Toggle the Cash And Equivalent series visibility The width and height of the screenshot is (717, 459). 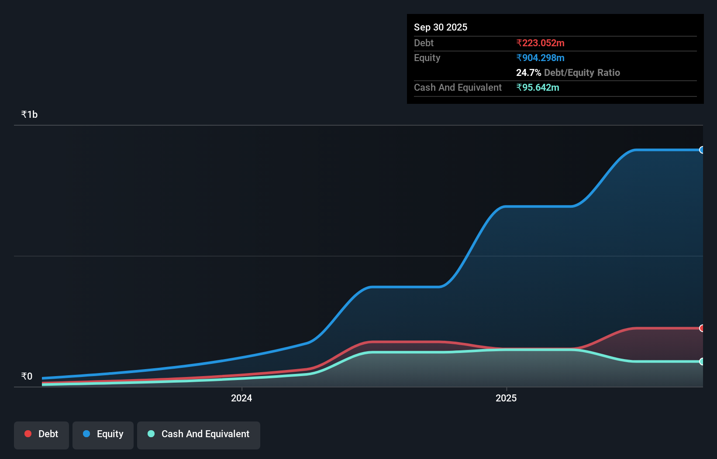[x=198, y=434]
